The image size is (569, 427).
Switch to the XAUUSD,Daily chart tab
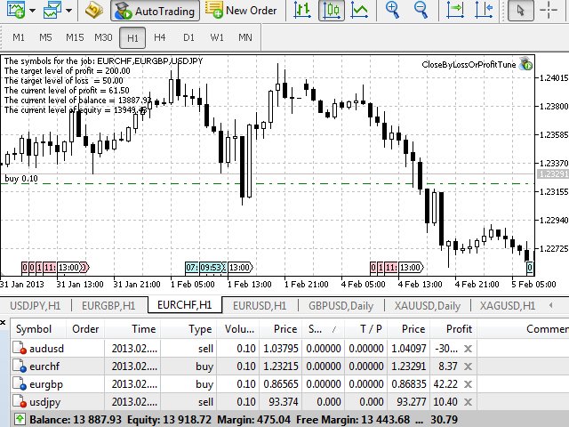[x=422, y=305]
